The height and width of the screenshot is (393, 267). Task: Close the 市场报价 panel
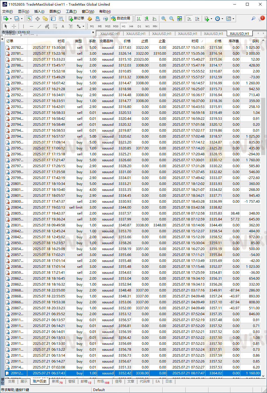coord(93,32)
